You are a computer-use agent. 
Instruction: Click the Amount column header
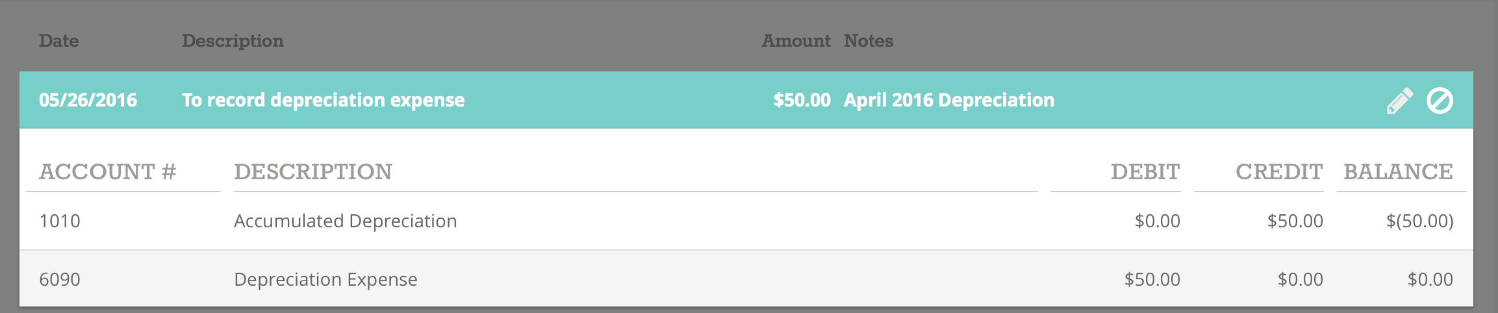pos(796,40)
